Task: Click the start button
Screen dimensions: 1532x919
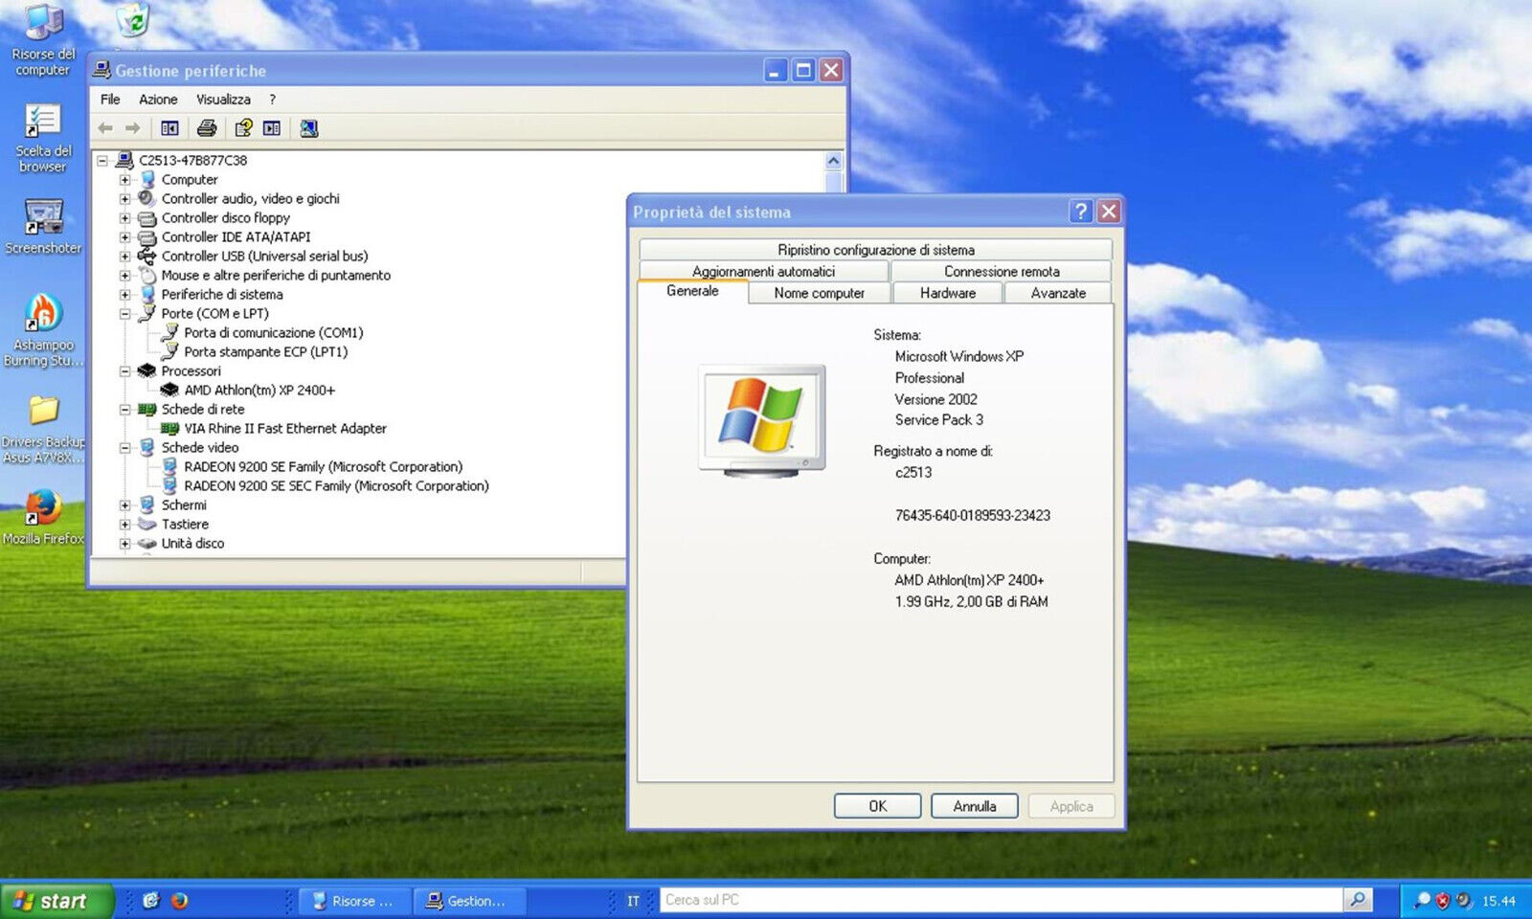Action: pos(57,901)
